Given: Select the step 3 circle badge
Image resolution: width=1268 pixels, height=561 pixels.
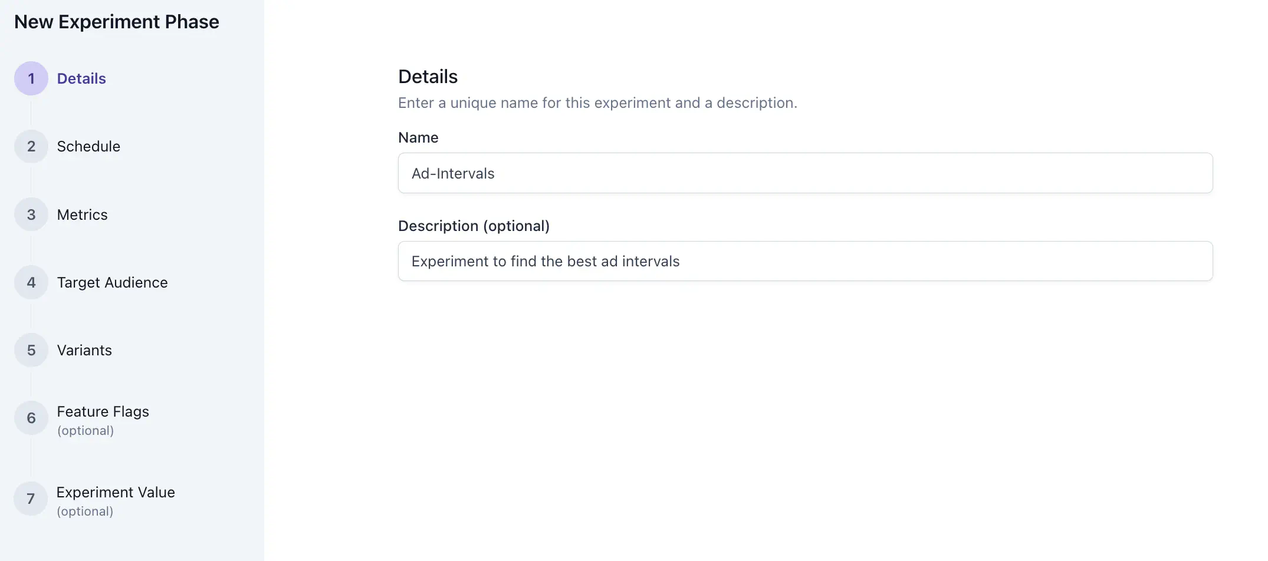Looking at the screenshot, I should tap(31, 214).
